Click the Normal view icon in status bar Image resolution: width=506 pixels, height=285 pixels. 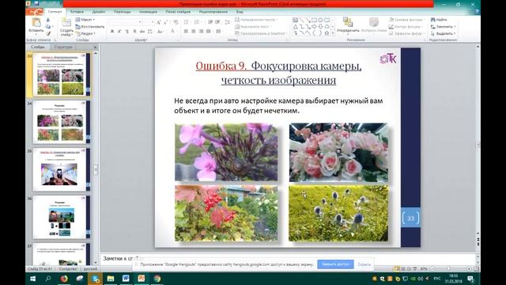pos(397,269)
